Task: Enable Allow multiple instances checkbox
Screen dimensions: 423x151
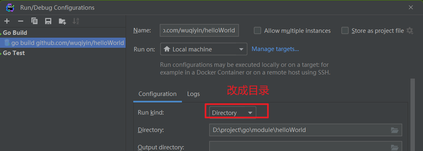Action: coord(257,31)
